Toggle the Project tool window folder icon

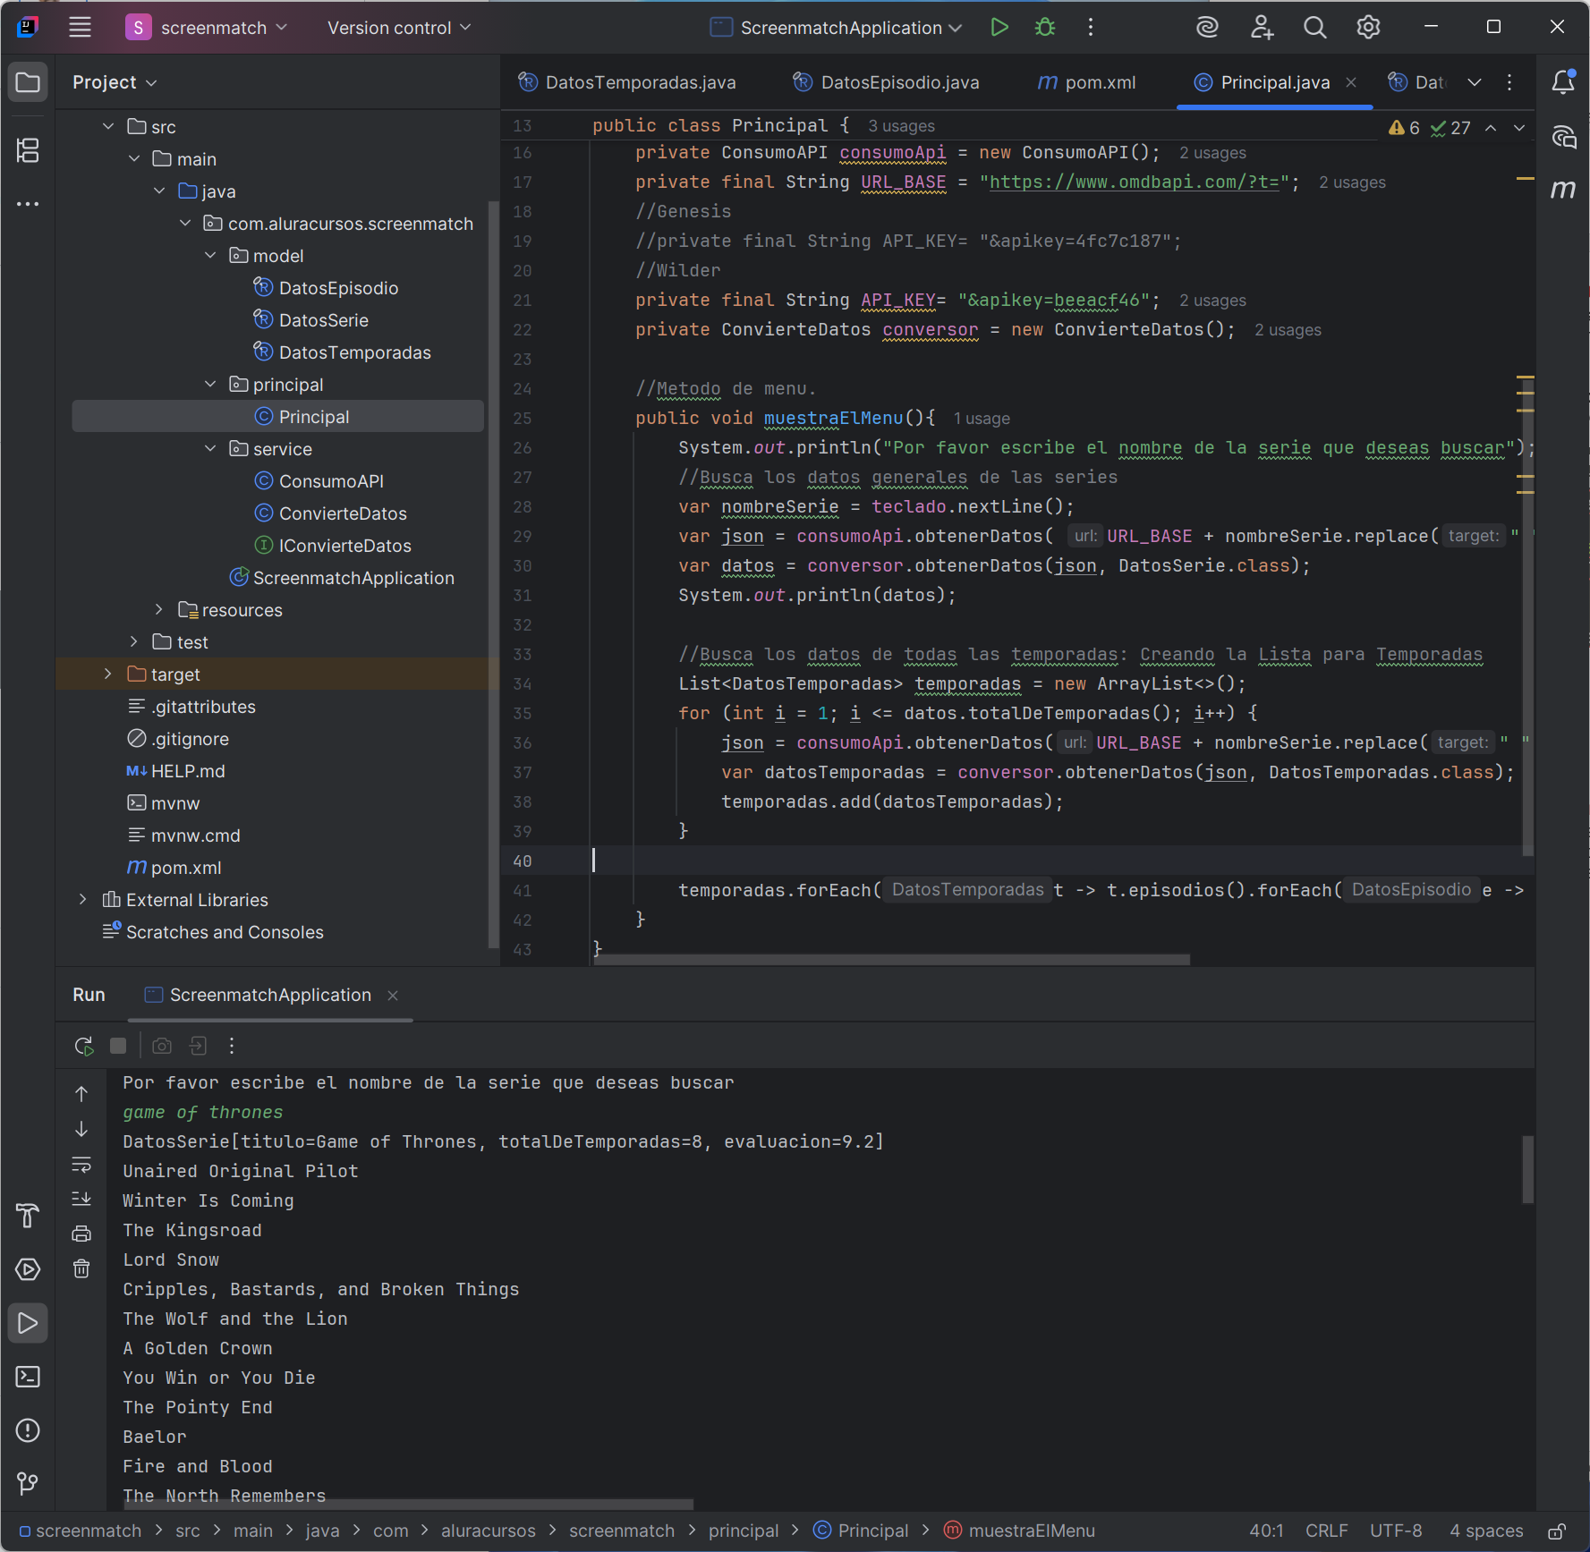(28, 82)
